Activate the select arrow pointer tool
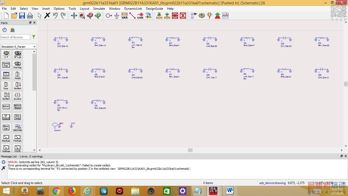Image resolution: width=348 pixels, height=196 pixels. click(x=39, y=16)
